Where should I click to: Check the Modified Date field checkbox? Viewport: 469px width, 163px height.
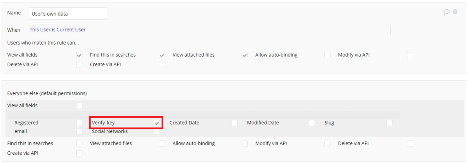pos(312,123)
